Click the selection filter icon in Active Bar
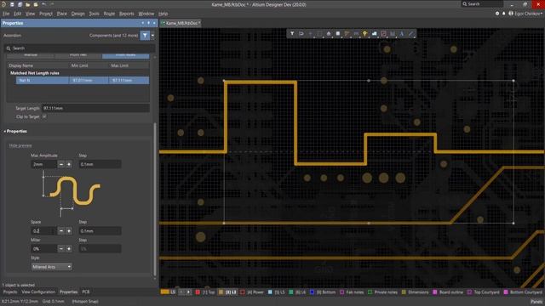545x306 pixels. click(x=292, y=34)
